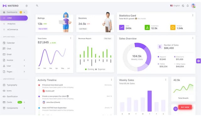Click the Materio logo icon
Screen dimensions: 201x116
(4, 6)
